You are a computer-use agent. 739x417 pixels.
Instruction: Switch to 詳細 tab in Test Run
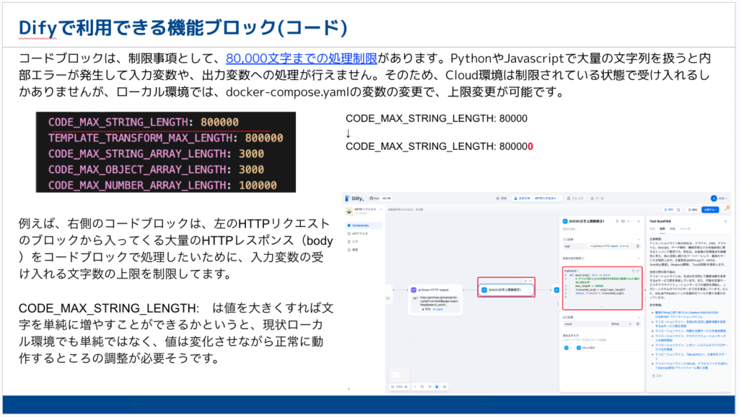click(673, 229)
